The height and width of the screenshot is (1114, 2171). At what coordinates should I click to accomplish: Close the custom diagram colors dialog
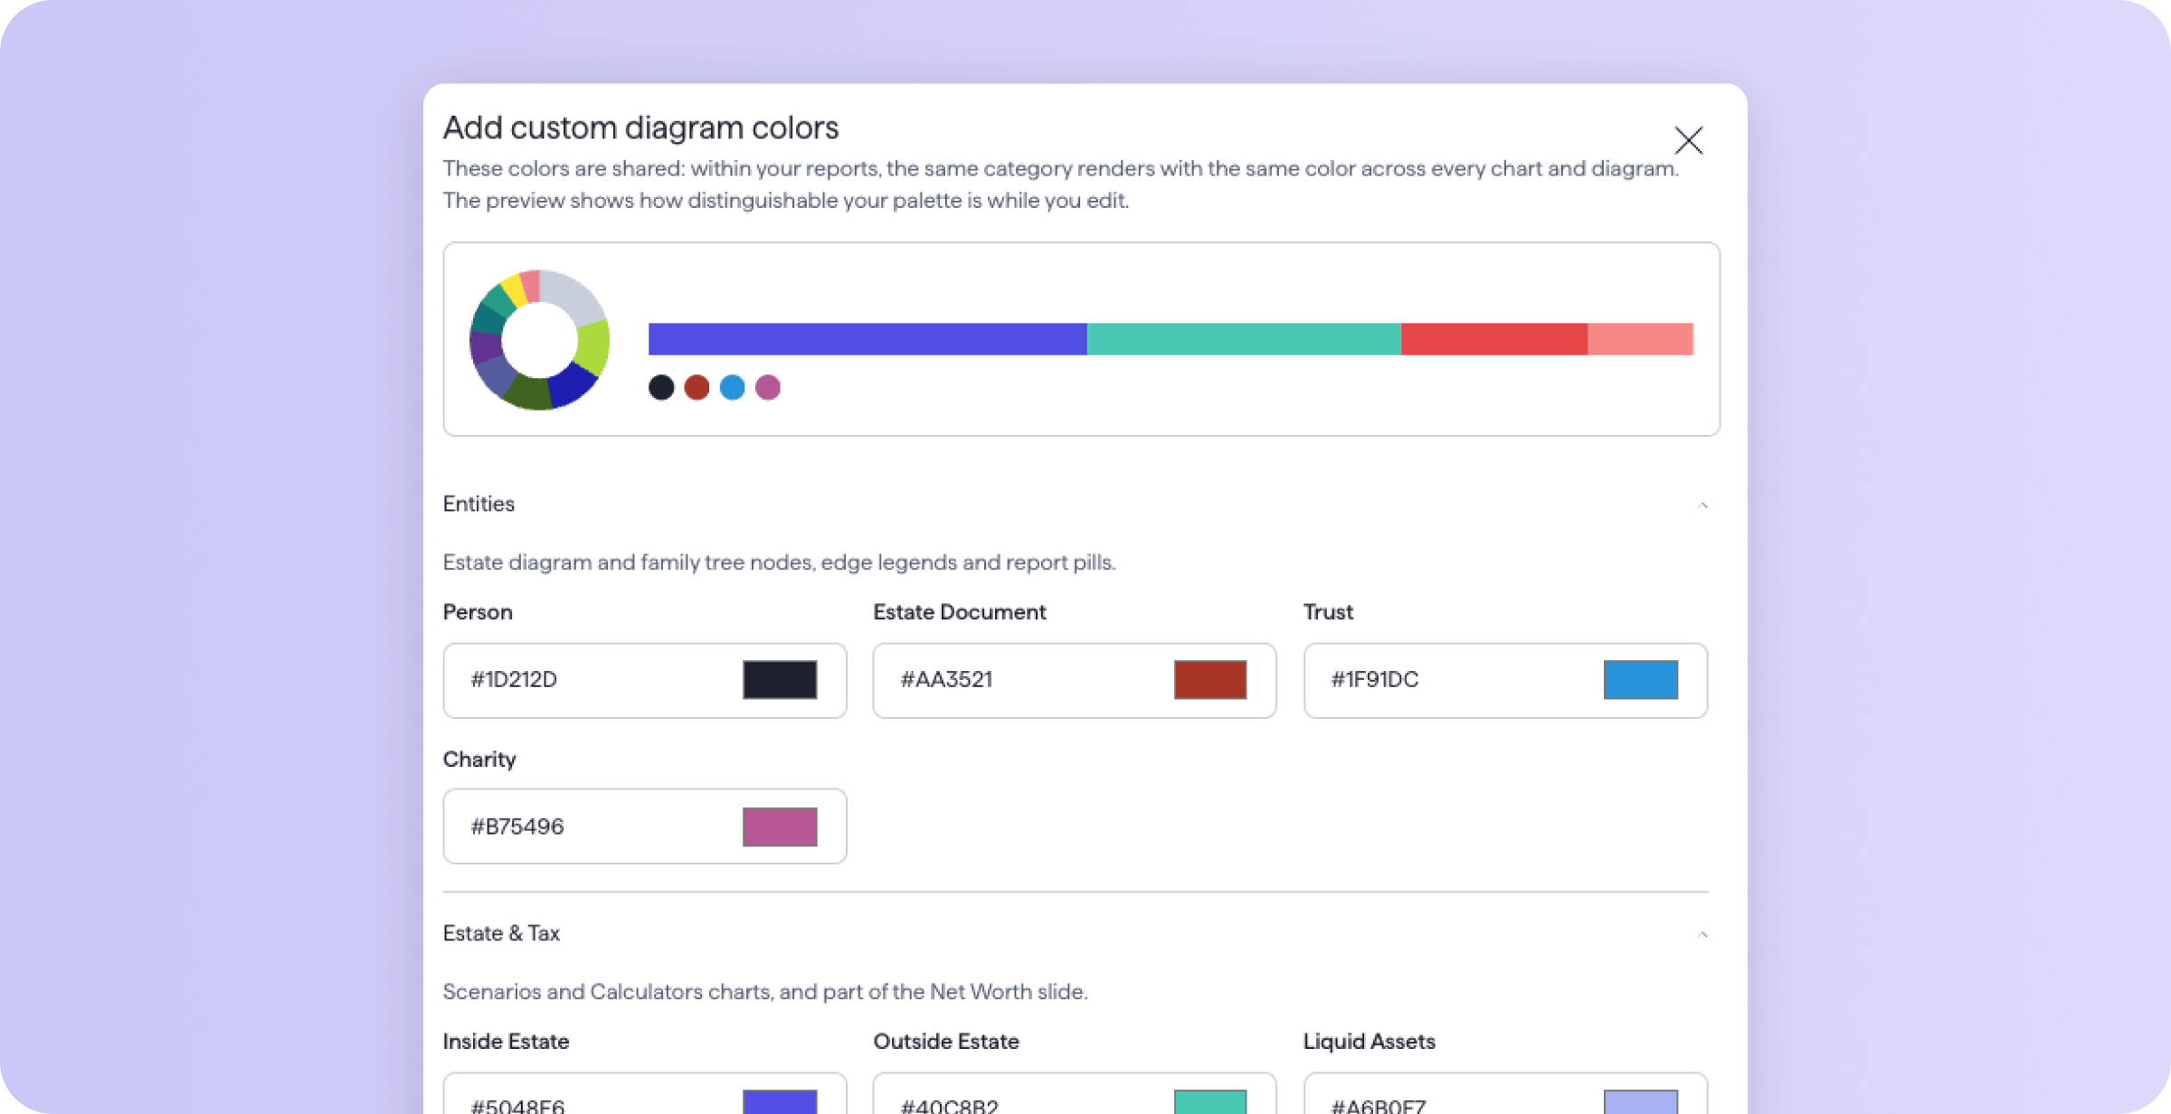pos(1688,140)
